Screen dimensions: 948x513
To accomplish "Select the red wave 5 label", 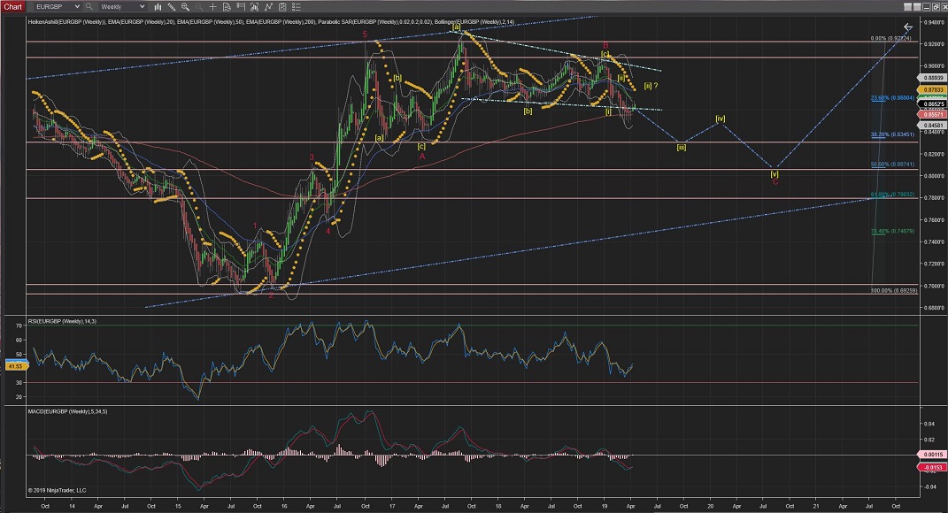I will (x=365, y=34).
